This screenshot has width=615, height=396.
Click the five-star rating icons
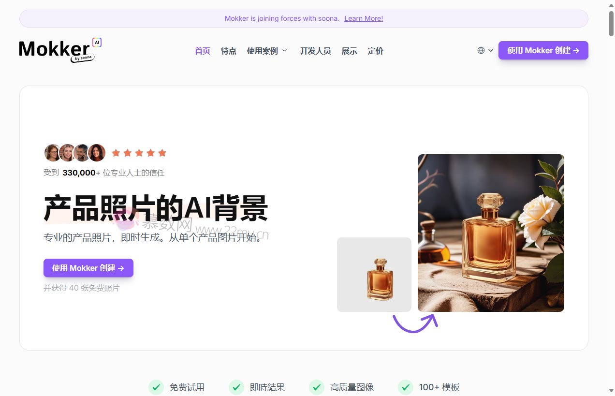point(139,153)
